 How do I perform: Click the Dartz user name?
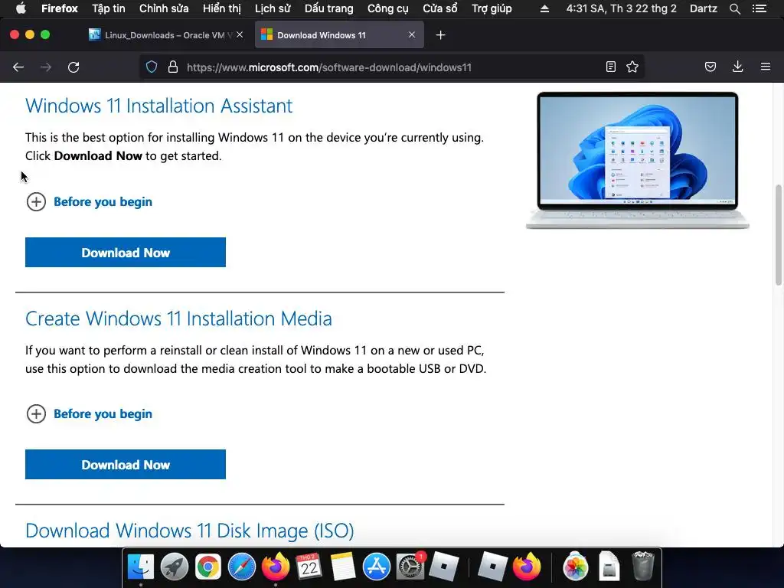point(703,8)
